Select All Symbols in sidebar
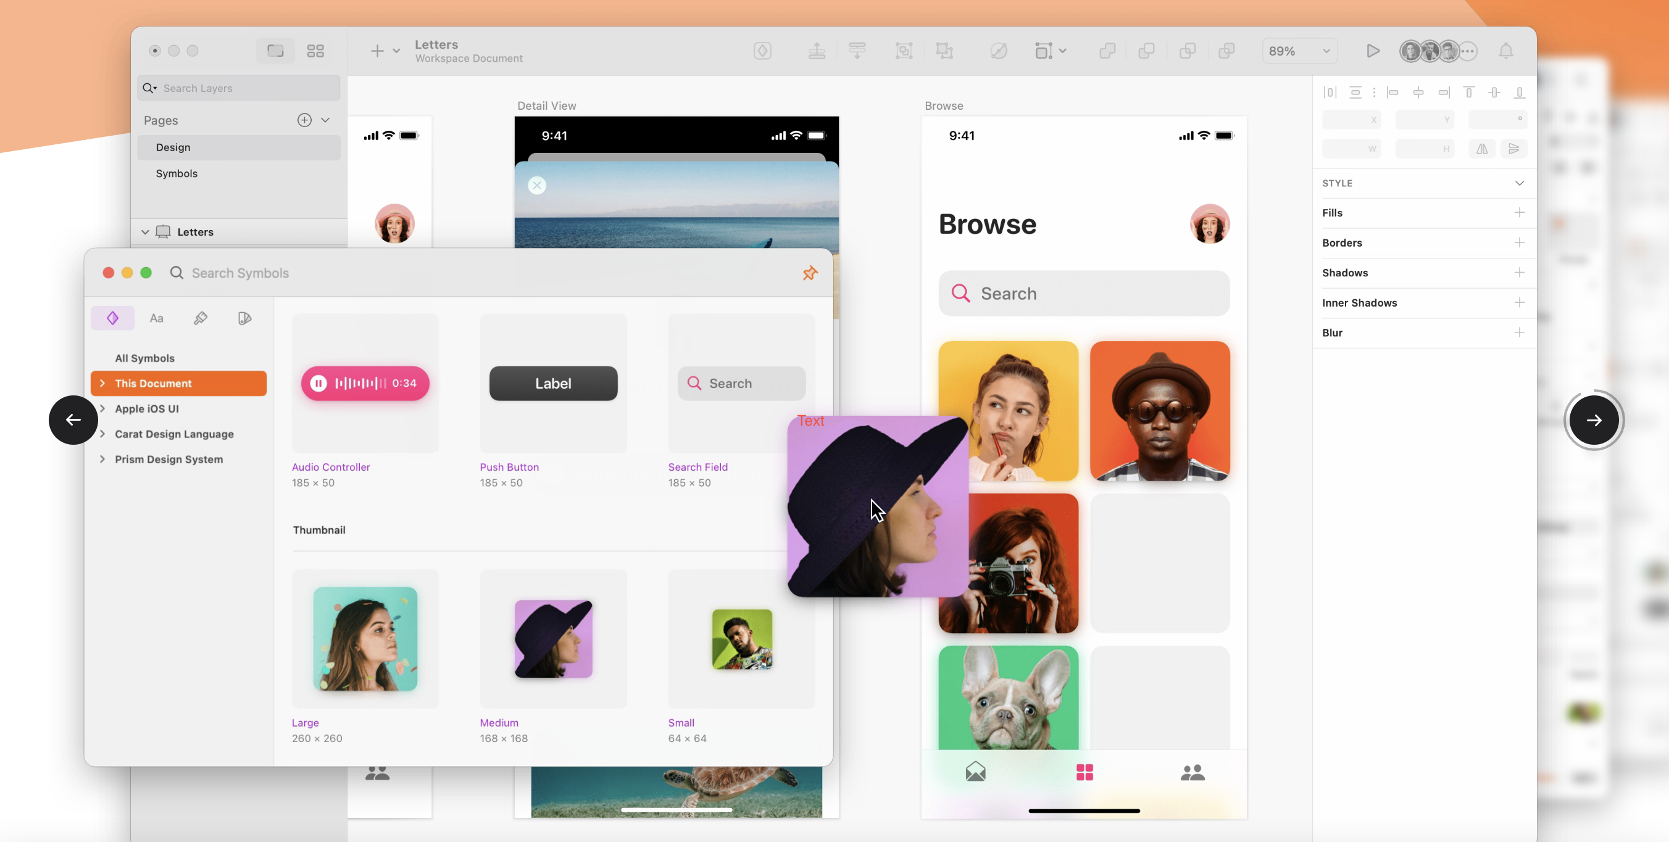This screenshot has width=1669, height=842. click(x=144, y=358)
